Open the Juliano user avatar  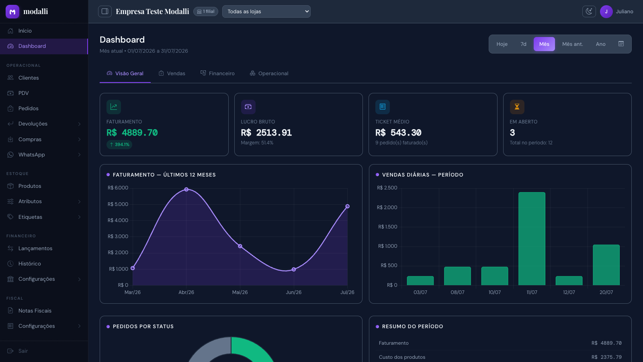click(x=606, y=12)
